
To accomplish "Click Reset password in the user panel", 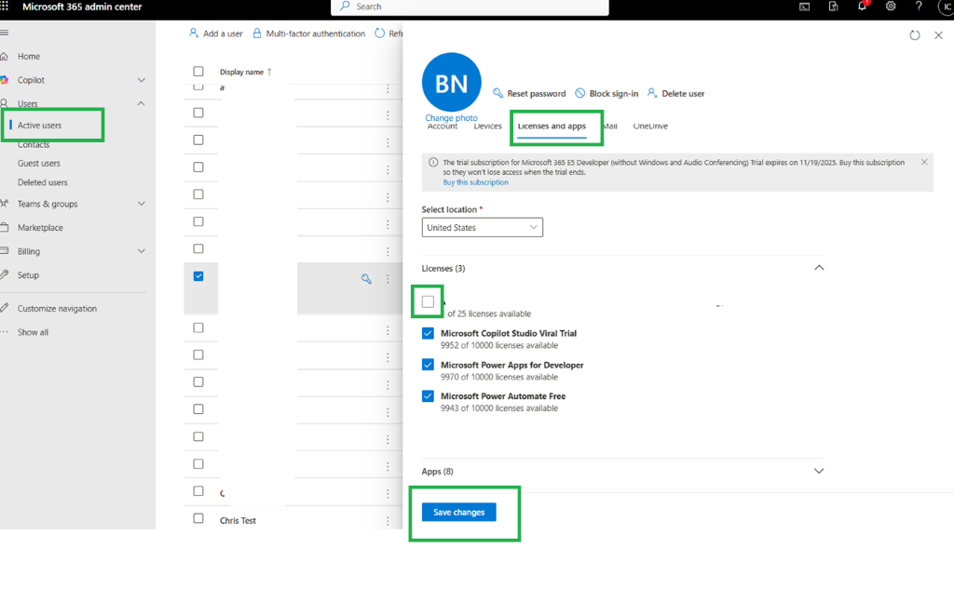I will [x=529, y=94].
